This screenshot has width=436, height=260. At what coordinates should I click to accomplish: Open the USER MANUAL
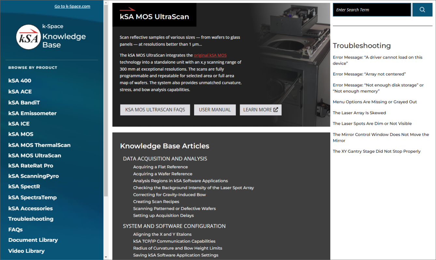pyautogui.click(x=215, y=110)
